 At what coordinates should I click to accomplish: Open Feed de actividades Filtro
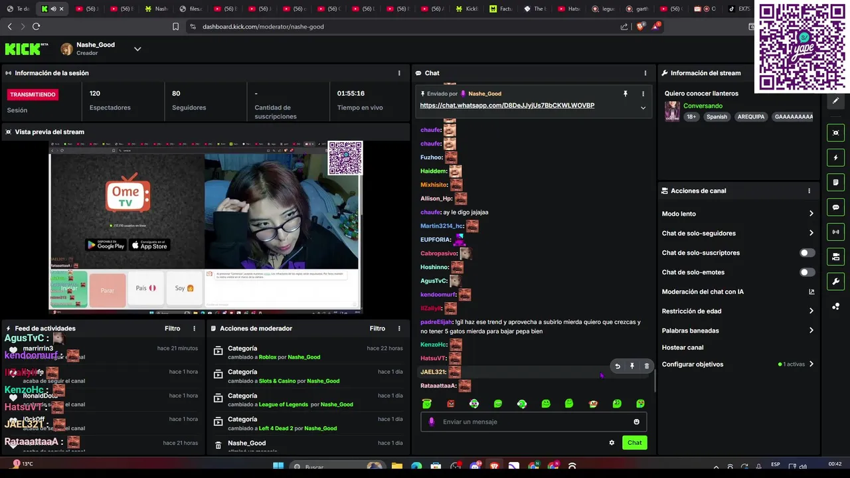[x=172, y=329]
